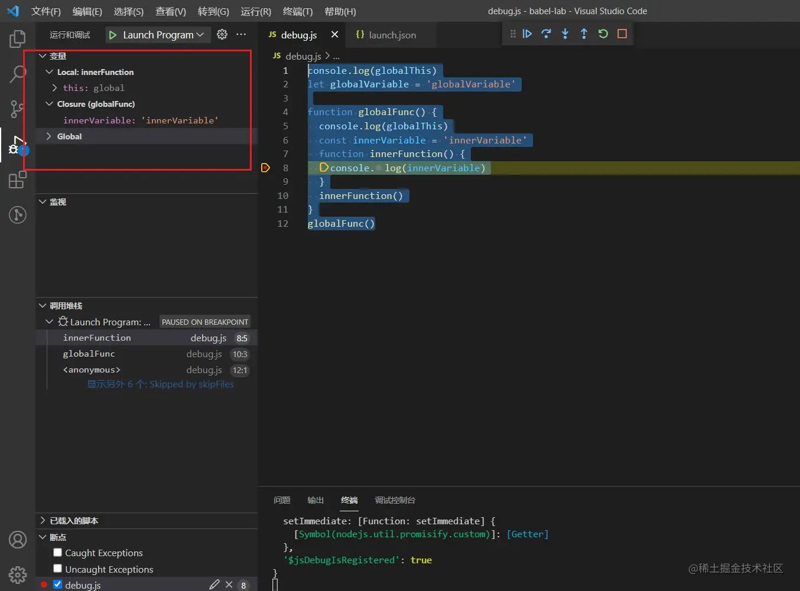
Task: Start debugging with the green play icon
Action: [113, 35]
